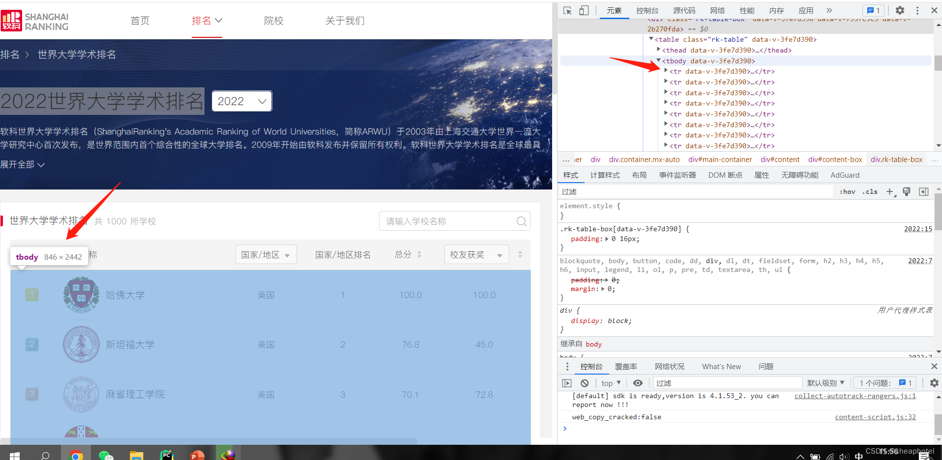Viewport: 942px width, 460px height.
Task: Collapse the rk-table table node
Action: pos(651,39)
